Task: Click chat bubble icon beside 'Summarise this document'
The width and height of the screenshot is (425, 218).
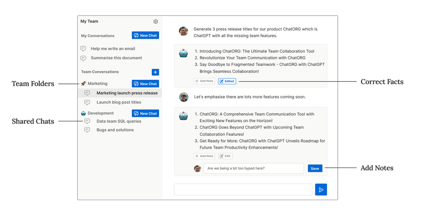Action: [x=83, y=58]
